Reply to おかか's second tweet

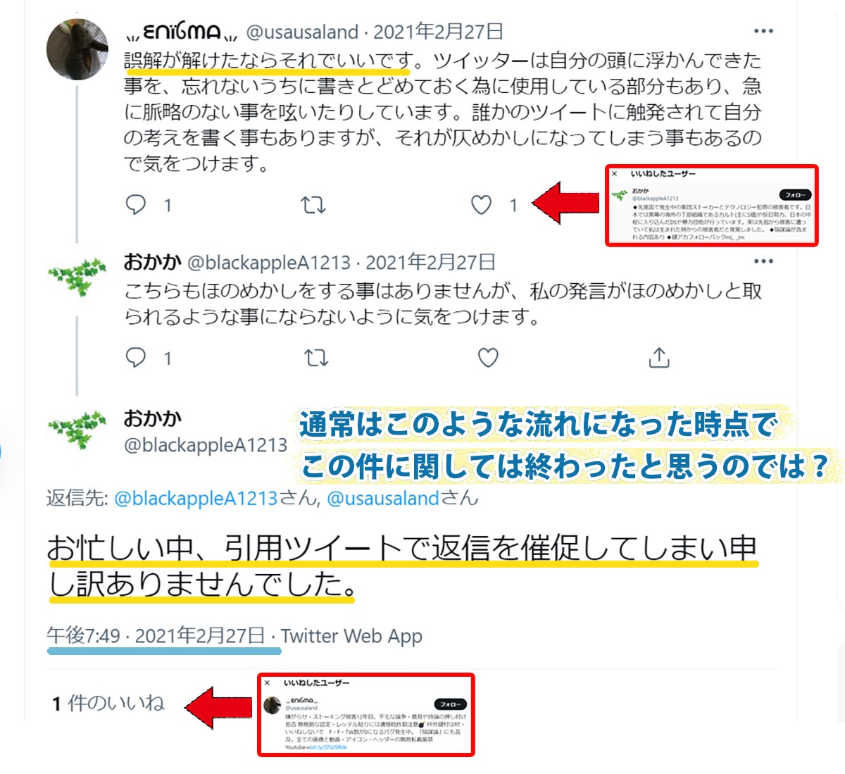135,358
